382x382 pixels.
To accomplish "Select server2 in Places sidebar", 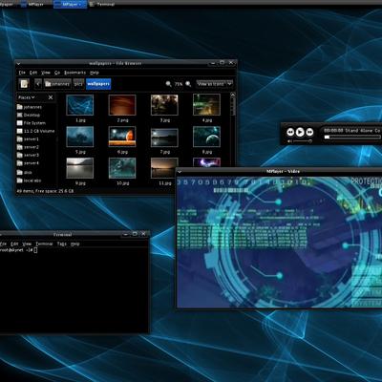I will (28, 147).
